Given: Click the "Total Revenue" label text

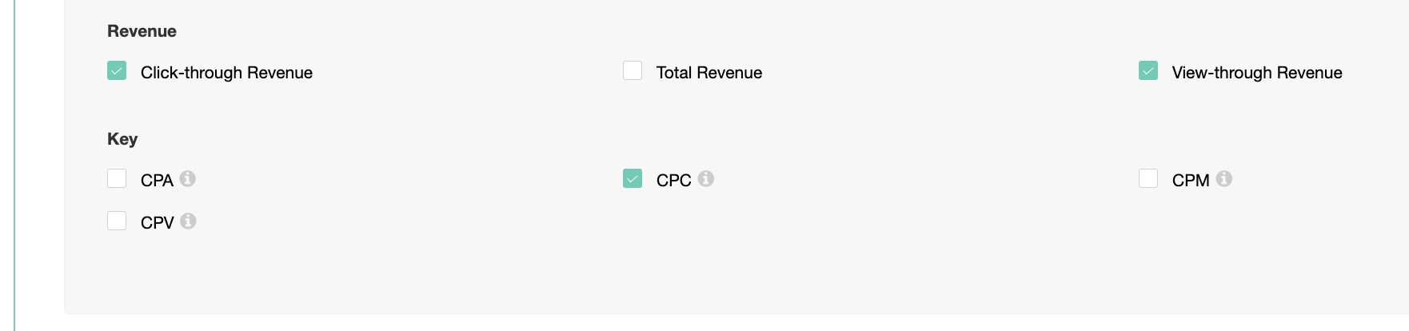Looking at the screenshot, I should pyautogui.click(x=708, y=73).
